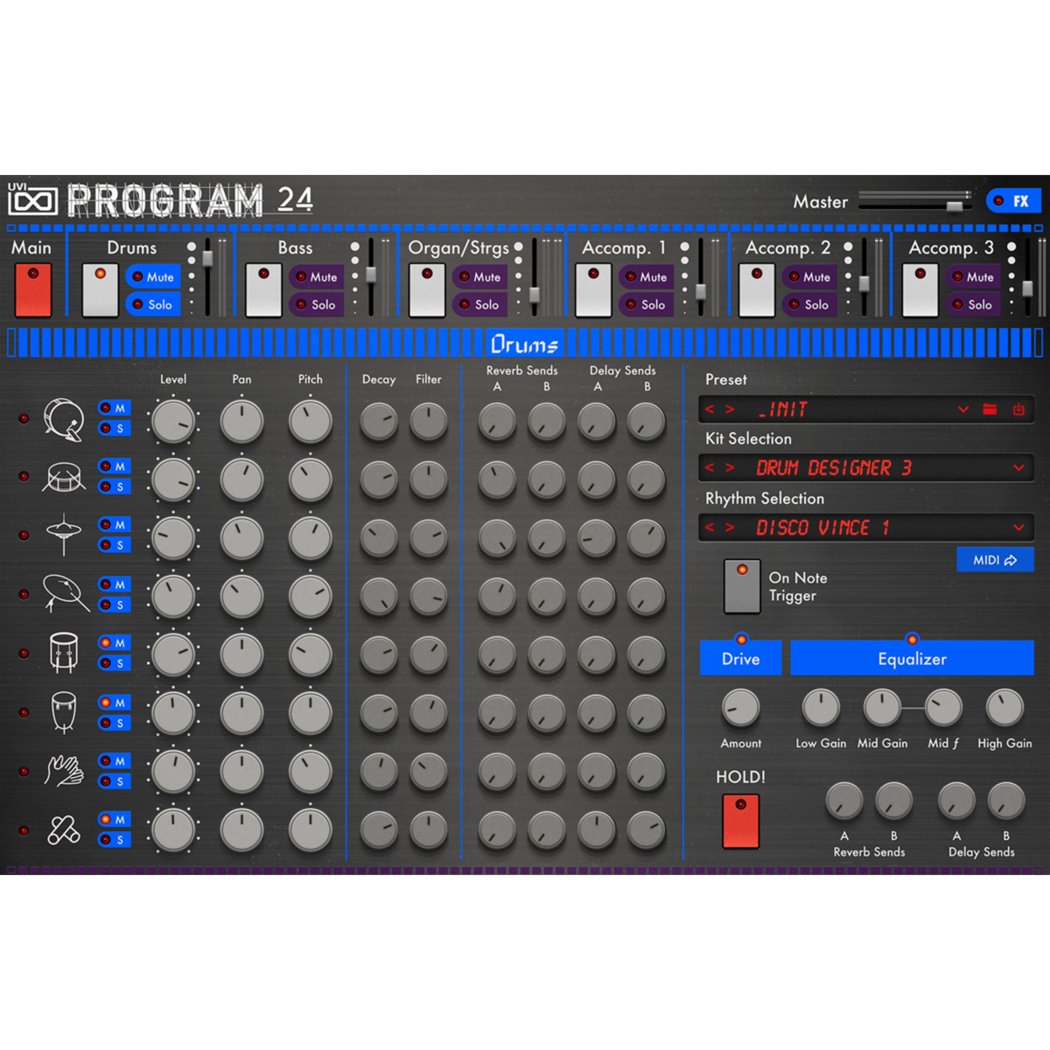Click the save preset icon
The width and height of the screenshot is (1050, 1050).
tap(1018, 409)
